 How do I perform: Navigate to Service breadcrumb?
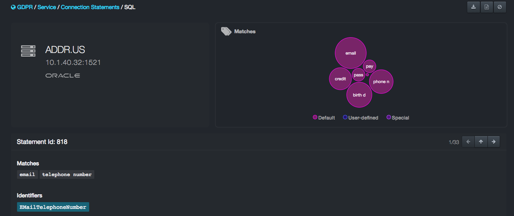pyautogui.click(x=47, y=7)
